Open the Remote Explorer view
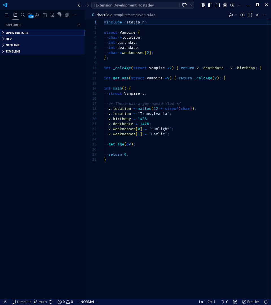The image size is (271, 305). click(x=52, y=15)
